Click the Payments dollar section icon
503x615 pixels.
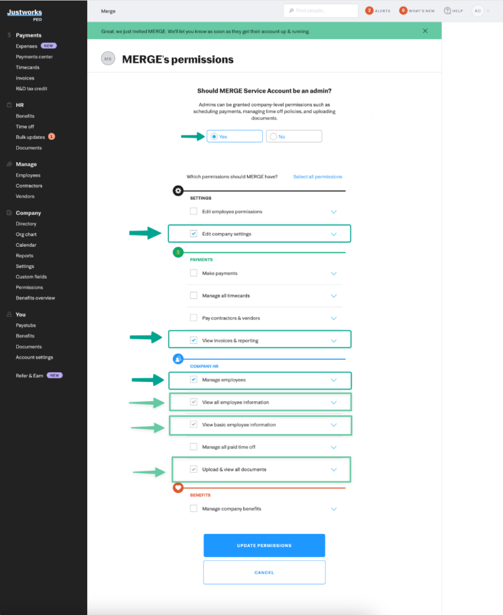pos(178,252)
